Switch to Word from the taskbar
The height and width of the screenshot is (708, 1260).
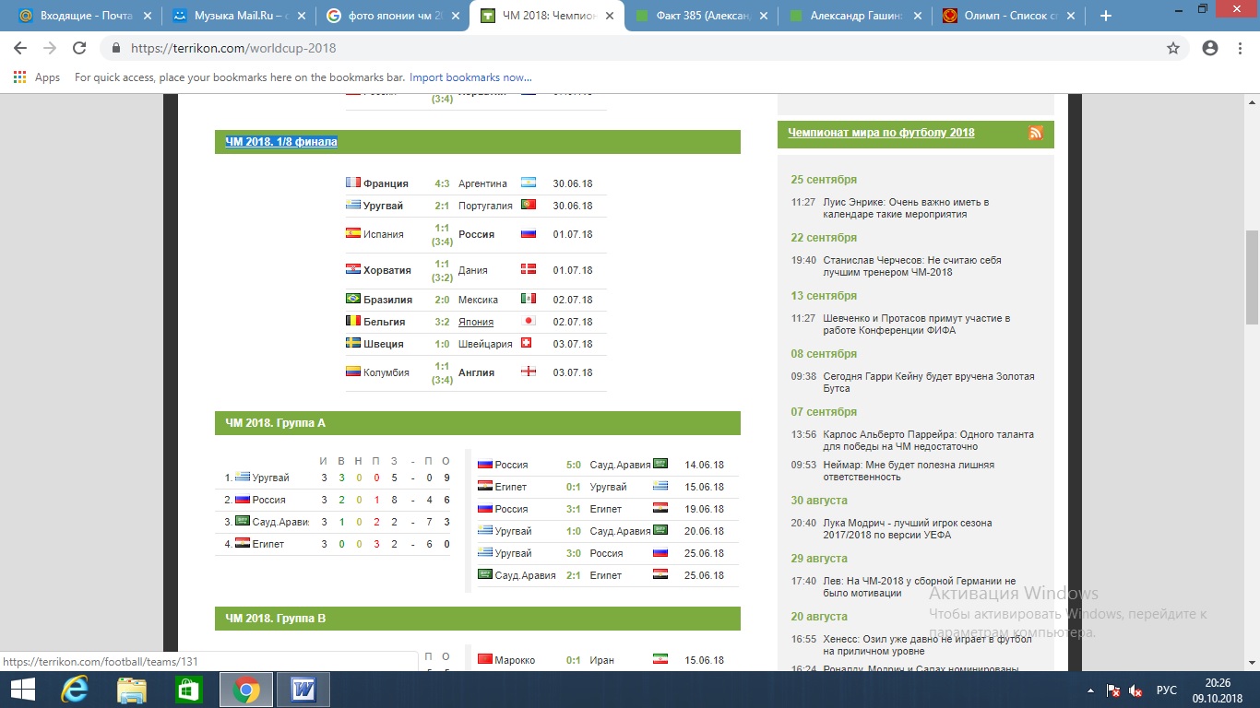(303, 690)
